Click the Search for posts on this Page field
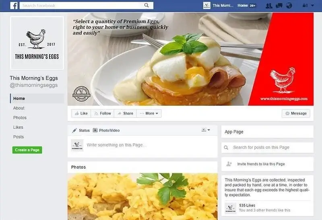322x220 pixels. (x=267, y=147)
